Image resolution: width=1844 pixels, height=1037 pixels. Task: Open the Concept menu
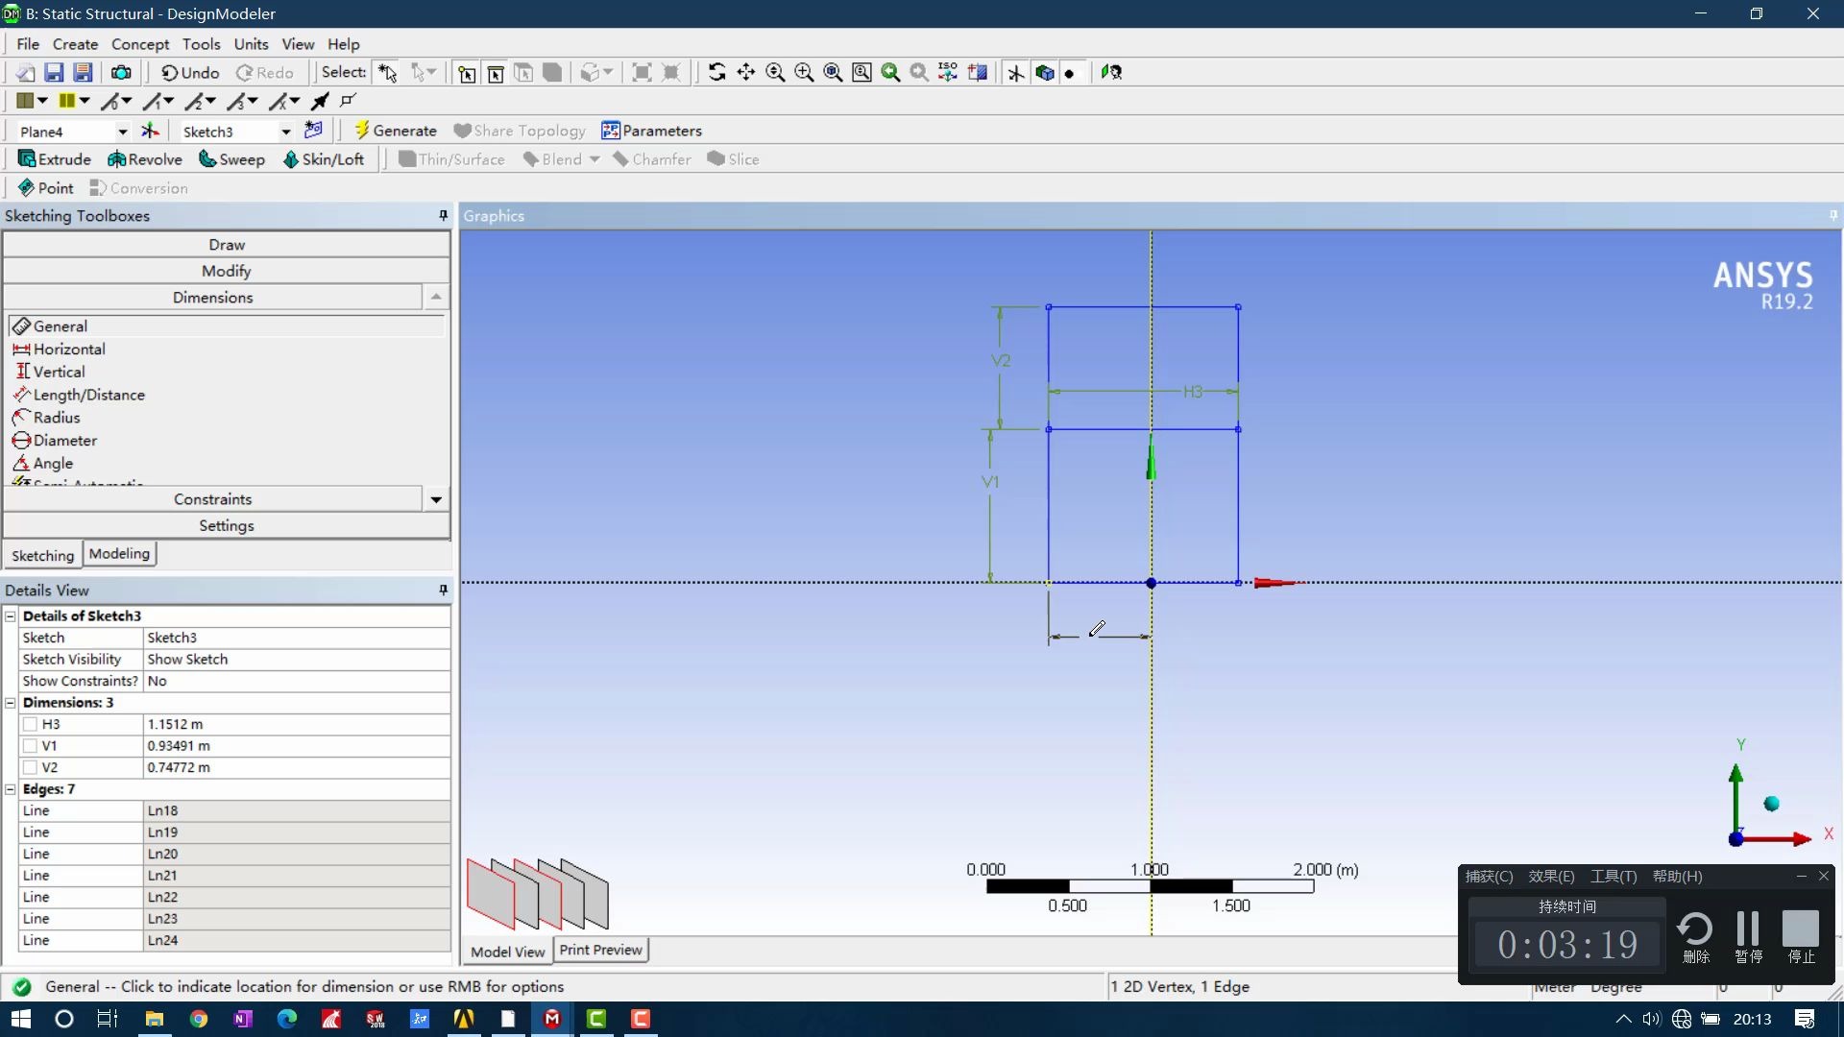point(140,44)
